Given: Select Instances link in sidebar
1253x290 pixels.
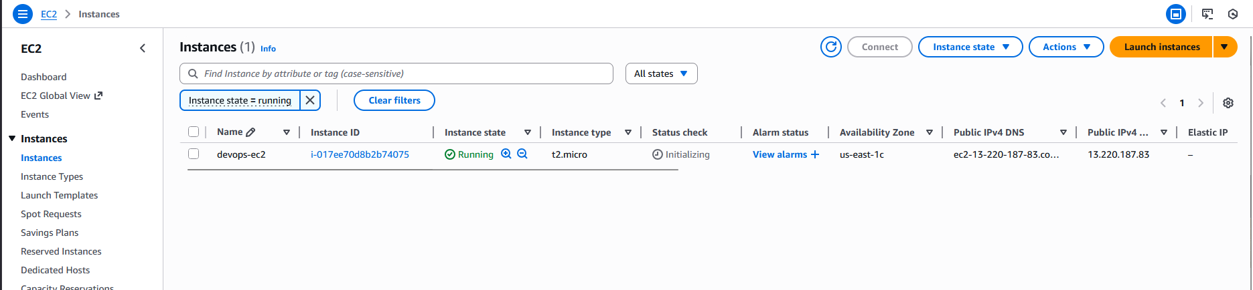Looking at the screenshot, I should click(x=41, y=158).
